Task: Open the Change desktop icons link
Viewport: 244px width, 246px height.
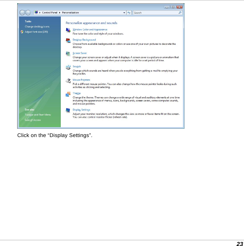Action: pyautogui.click(x=37, y=26)
